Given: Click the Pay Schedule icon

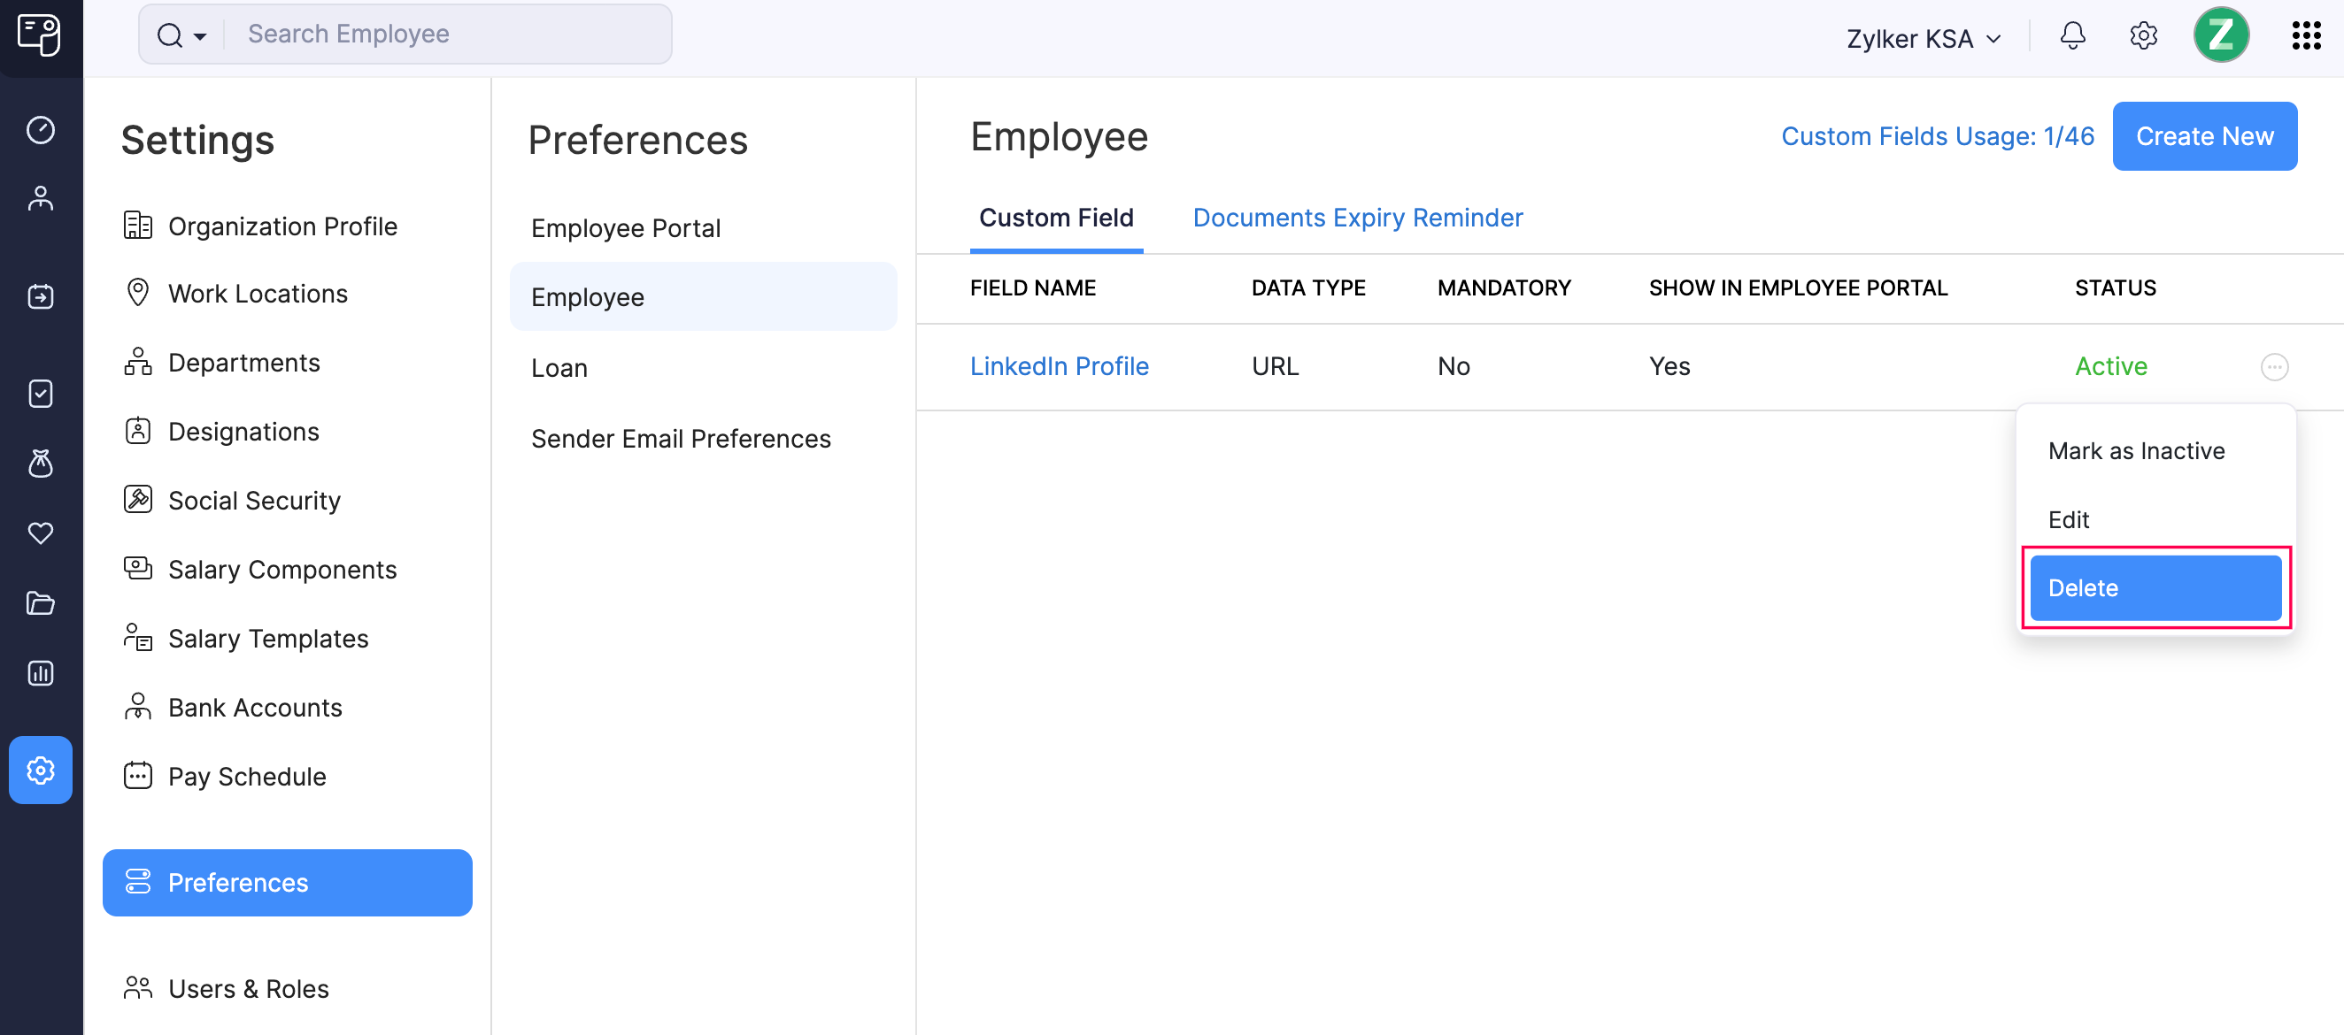Looking at the screenshot, I should (x=136, y=774).
